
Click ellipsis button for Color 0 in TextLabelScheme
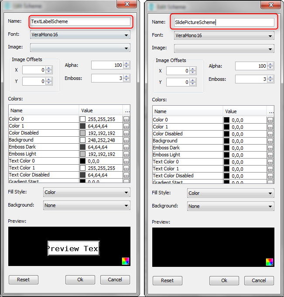127,119
